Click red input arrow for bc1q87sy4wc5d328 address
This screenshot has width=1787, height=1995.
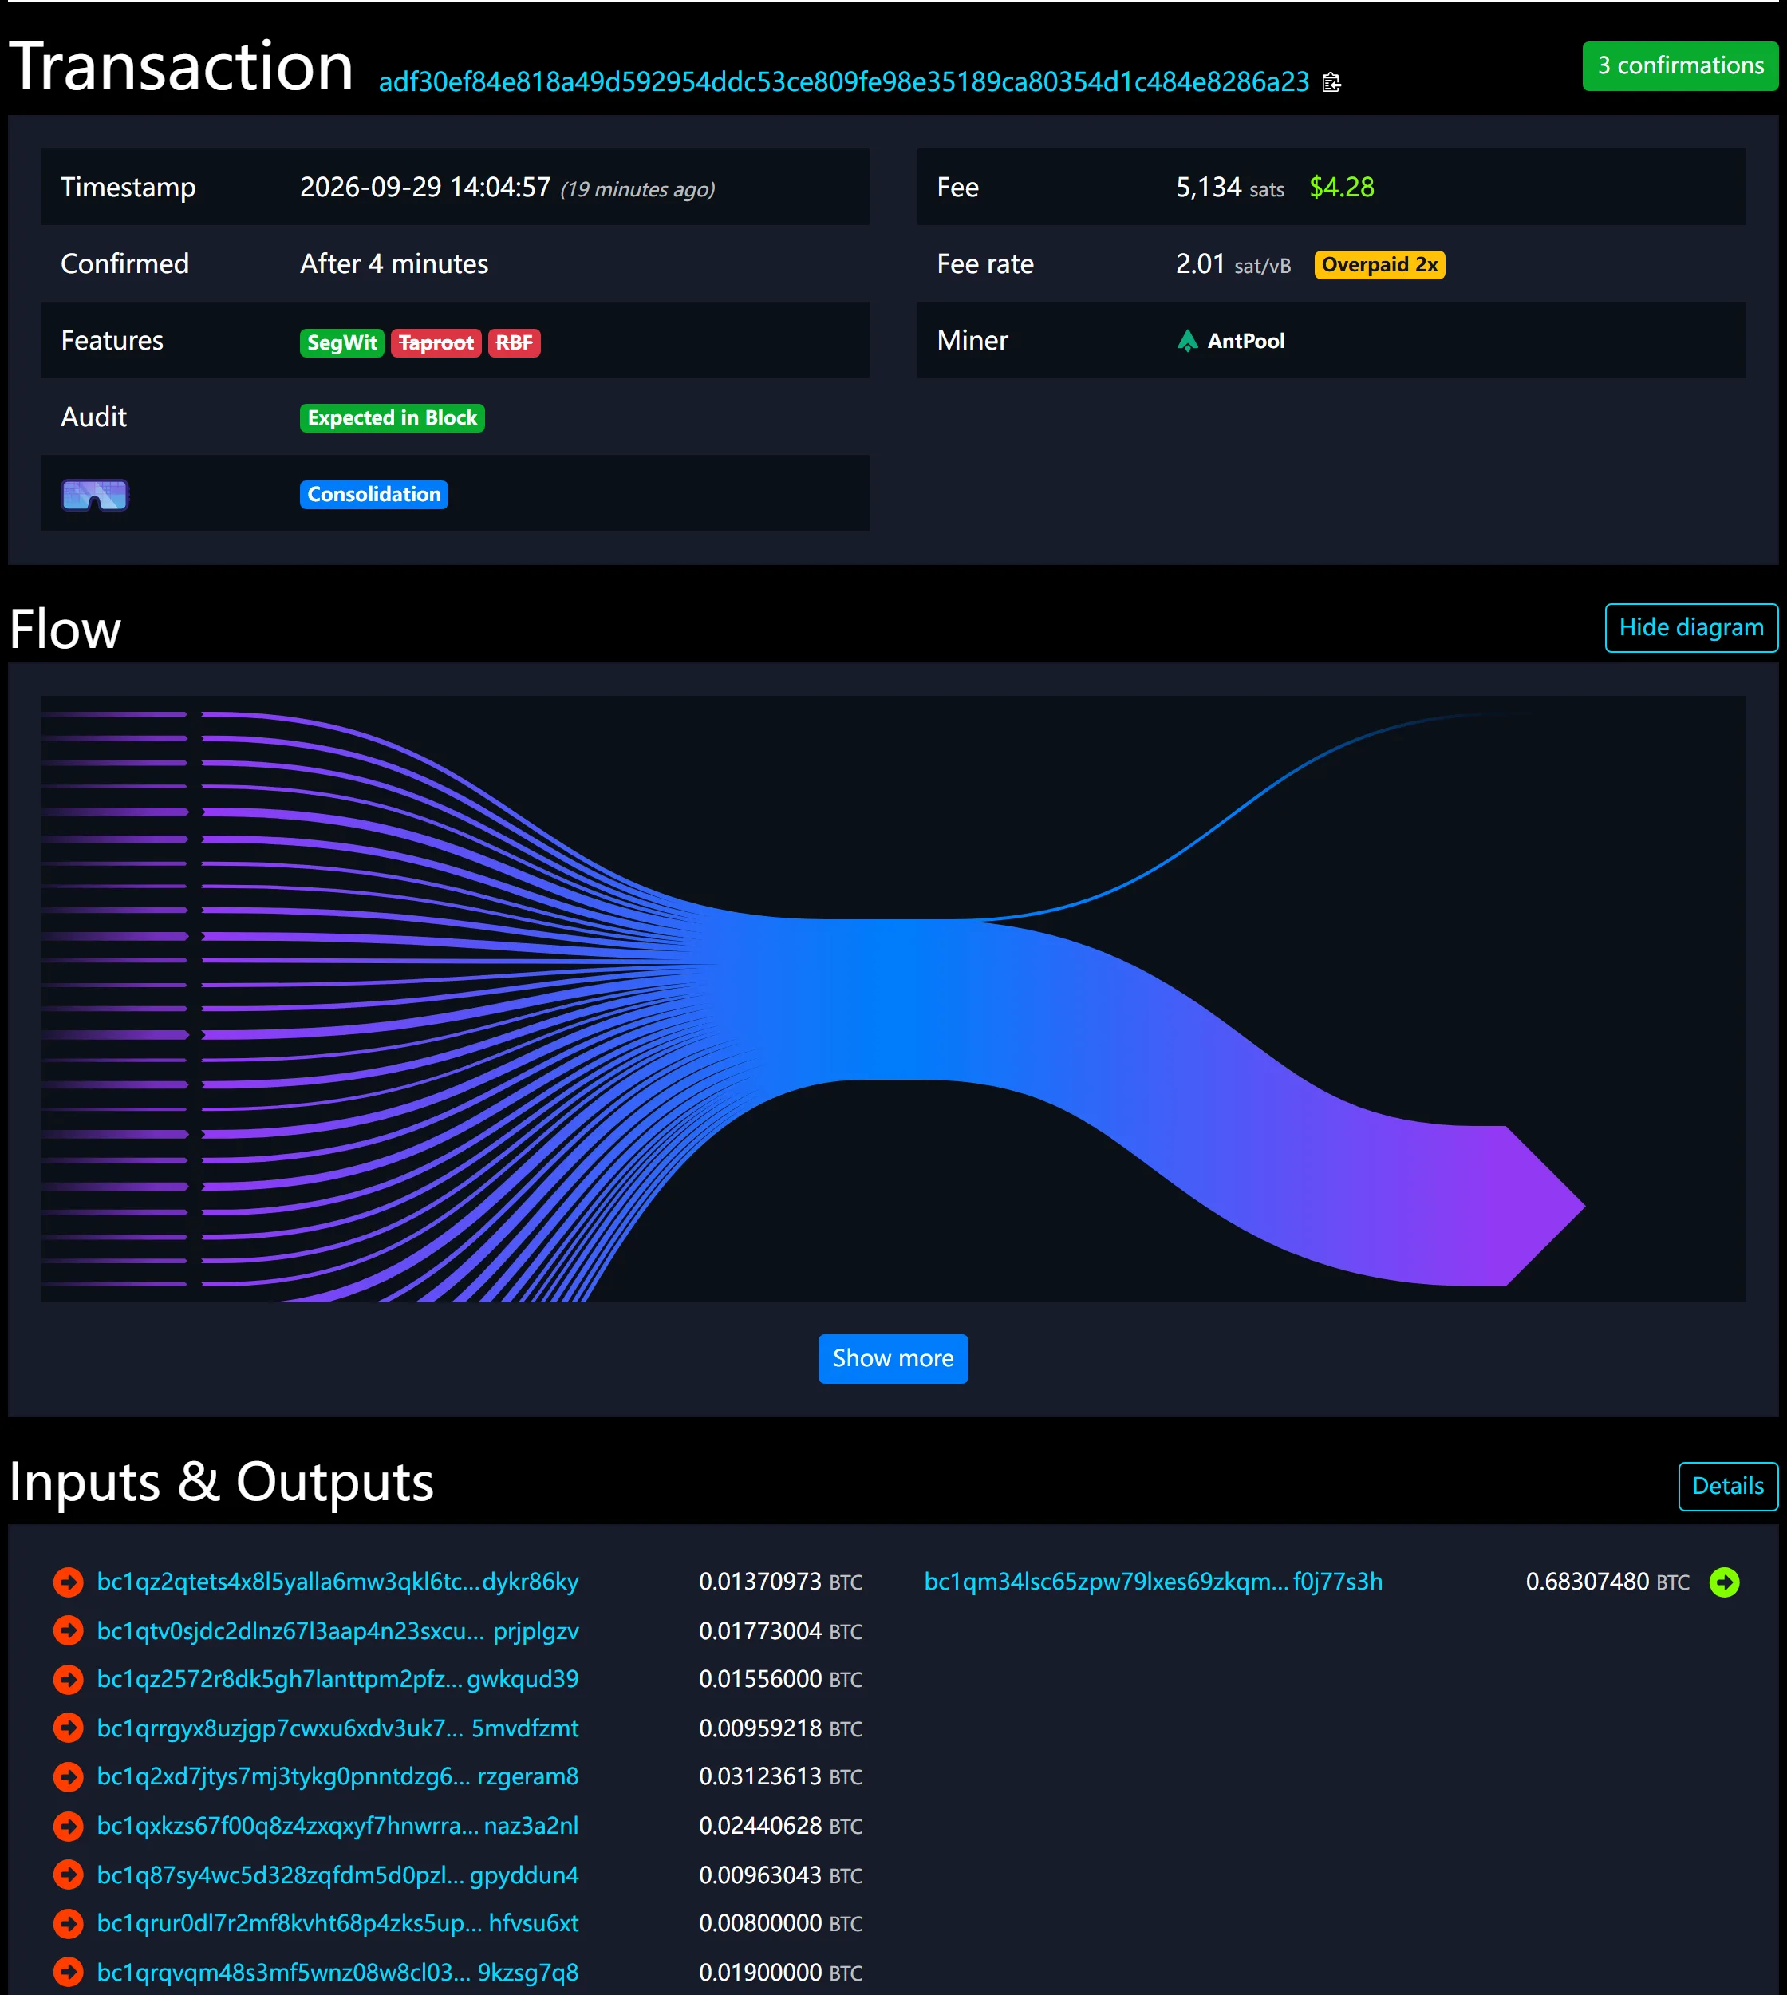pos(68,1875)
